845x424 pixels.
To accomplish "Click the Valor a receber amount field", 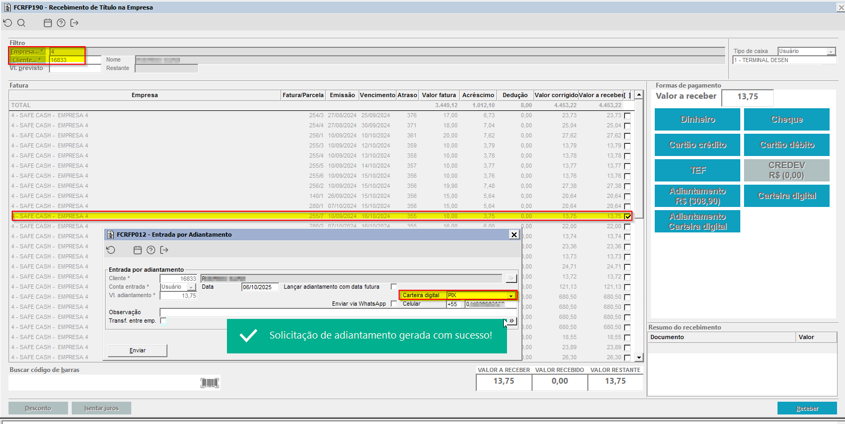I will tap(747, 97).
